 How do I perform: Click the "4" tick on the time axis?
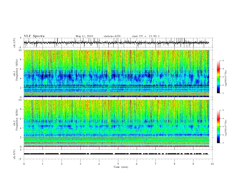99,164
